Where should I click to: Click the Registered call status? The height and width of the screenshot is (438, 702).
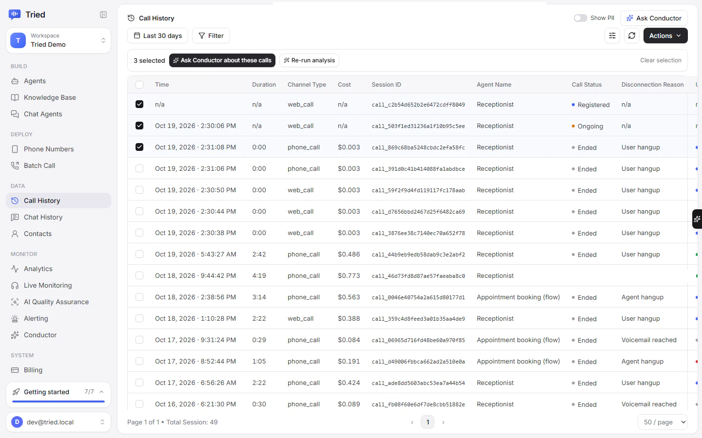[591, 105]
